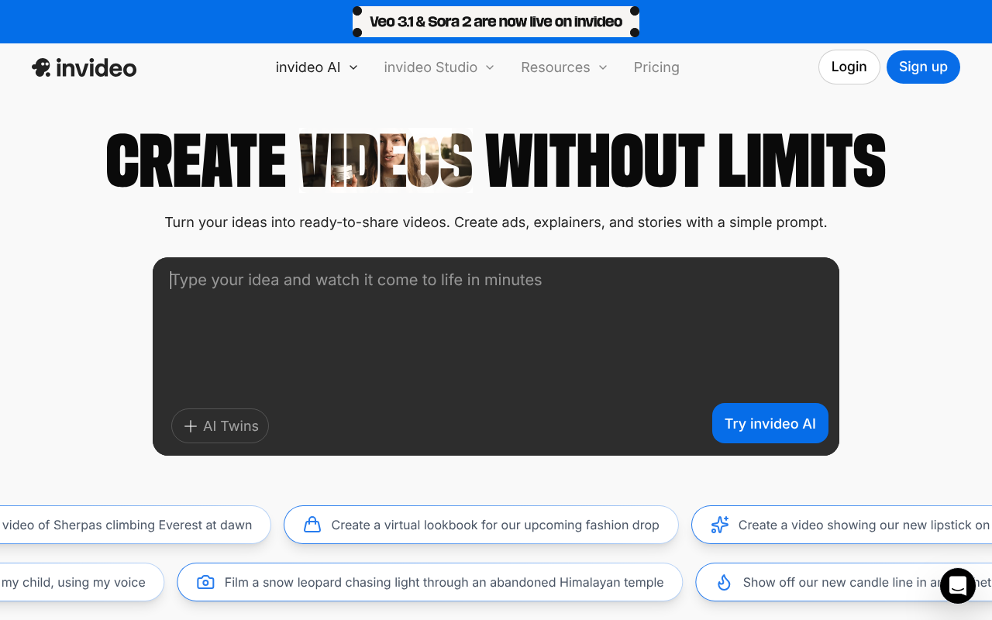The width and height of the screenshot is (992, 620).
Task: Click the Veo 3.1 & Sora 2 announcement banner
Action: (496, 22)
